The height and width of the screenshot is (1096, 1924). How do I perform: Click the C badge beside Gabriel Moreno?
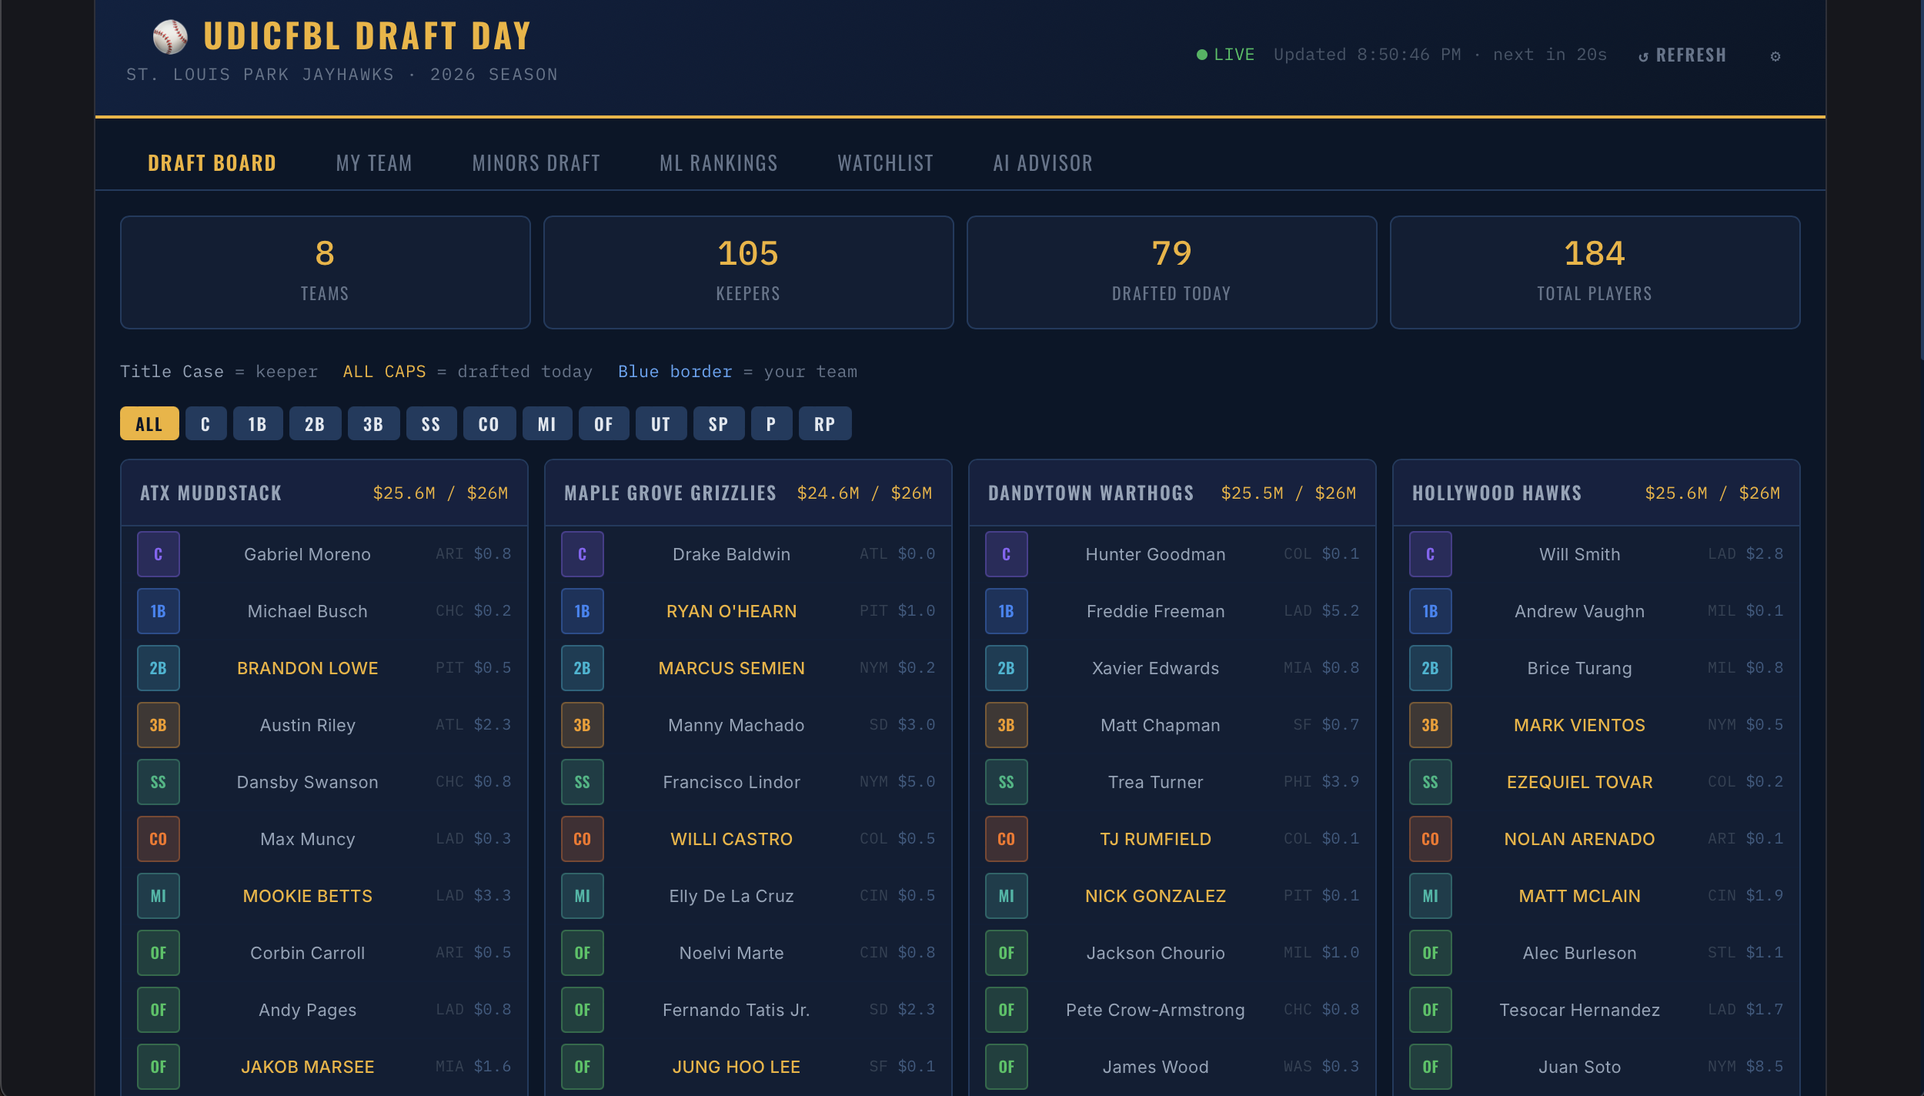pos(159,554)
